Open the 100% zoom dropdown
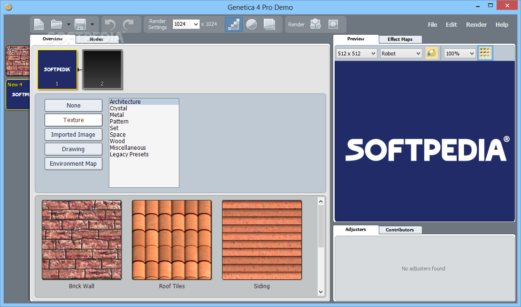Screen dimensions: 521x307 [x=460, y=54]
